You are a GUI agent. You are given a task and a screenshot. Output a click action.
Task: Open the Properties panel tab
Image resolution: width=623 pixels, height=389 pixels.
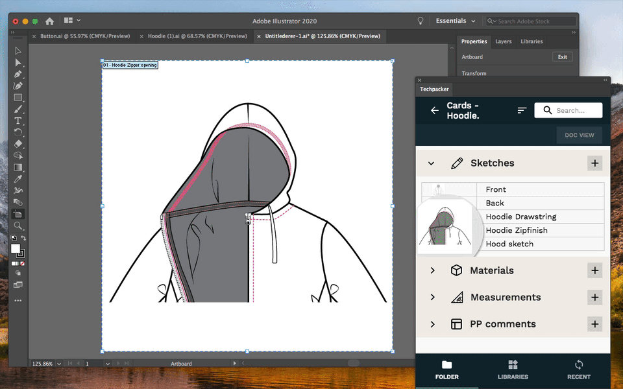pyautogui.click(x=474, y=41)
